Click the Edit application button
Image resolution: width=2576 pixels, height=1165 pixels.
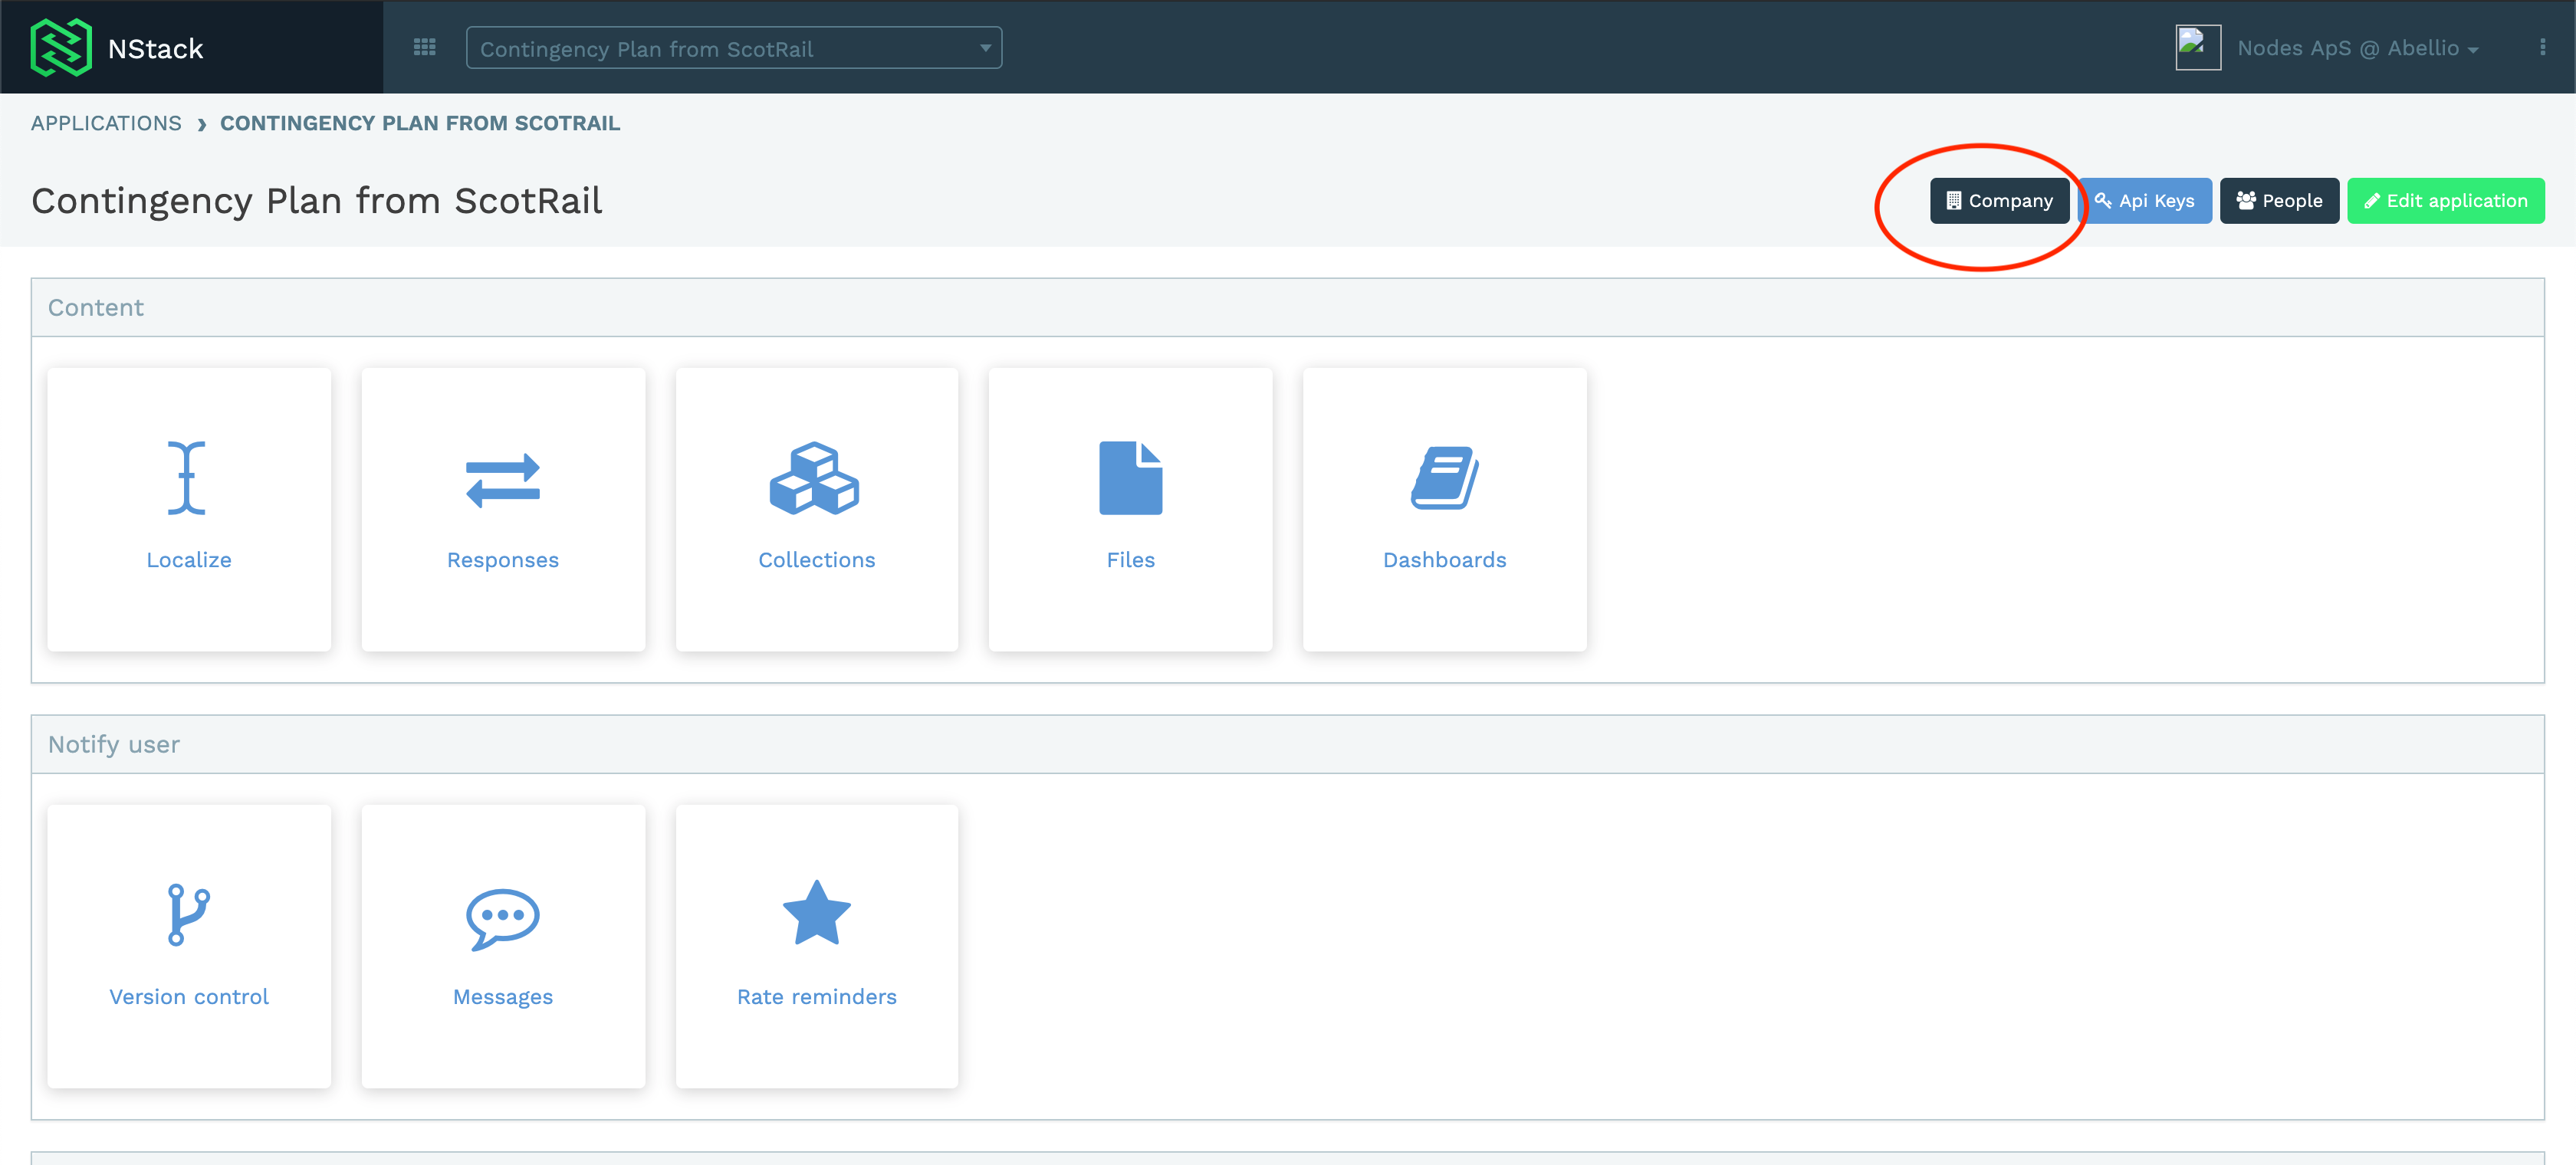pyautogui.click(x=2445, y=201)
